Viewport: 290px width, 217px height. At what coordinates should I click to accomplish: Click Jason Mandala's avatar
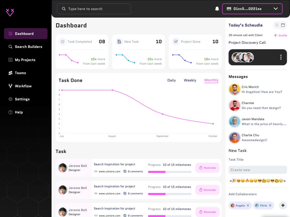(234, 122)
